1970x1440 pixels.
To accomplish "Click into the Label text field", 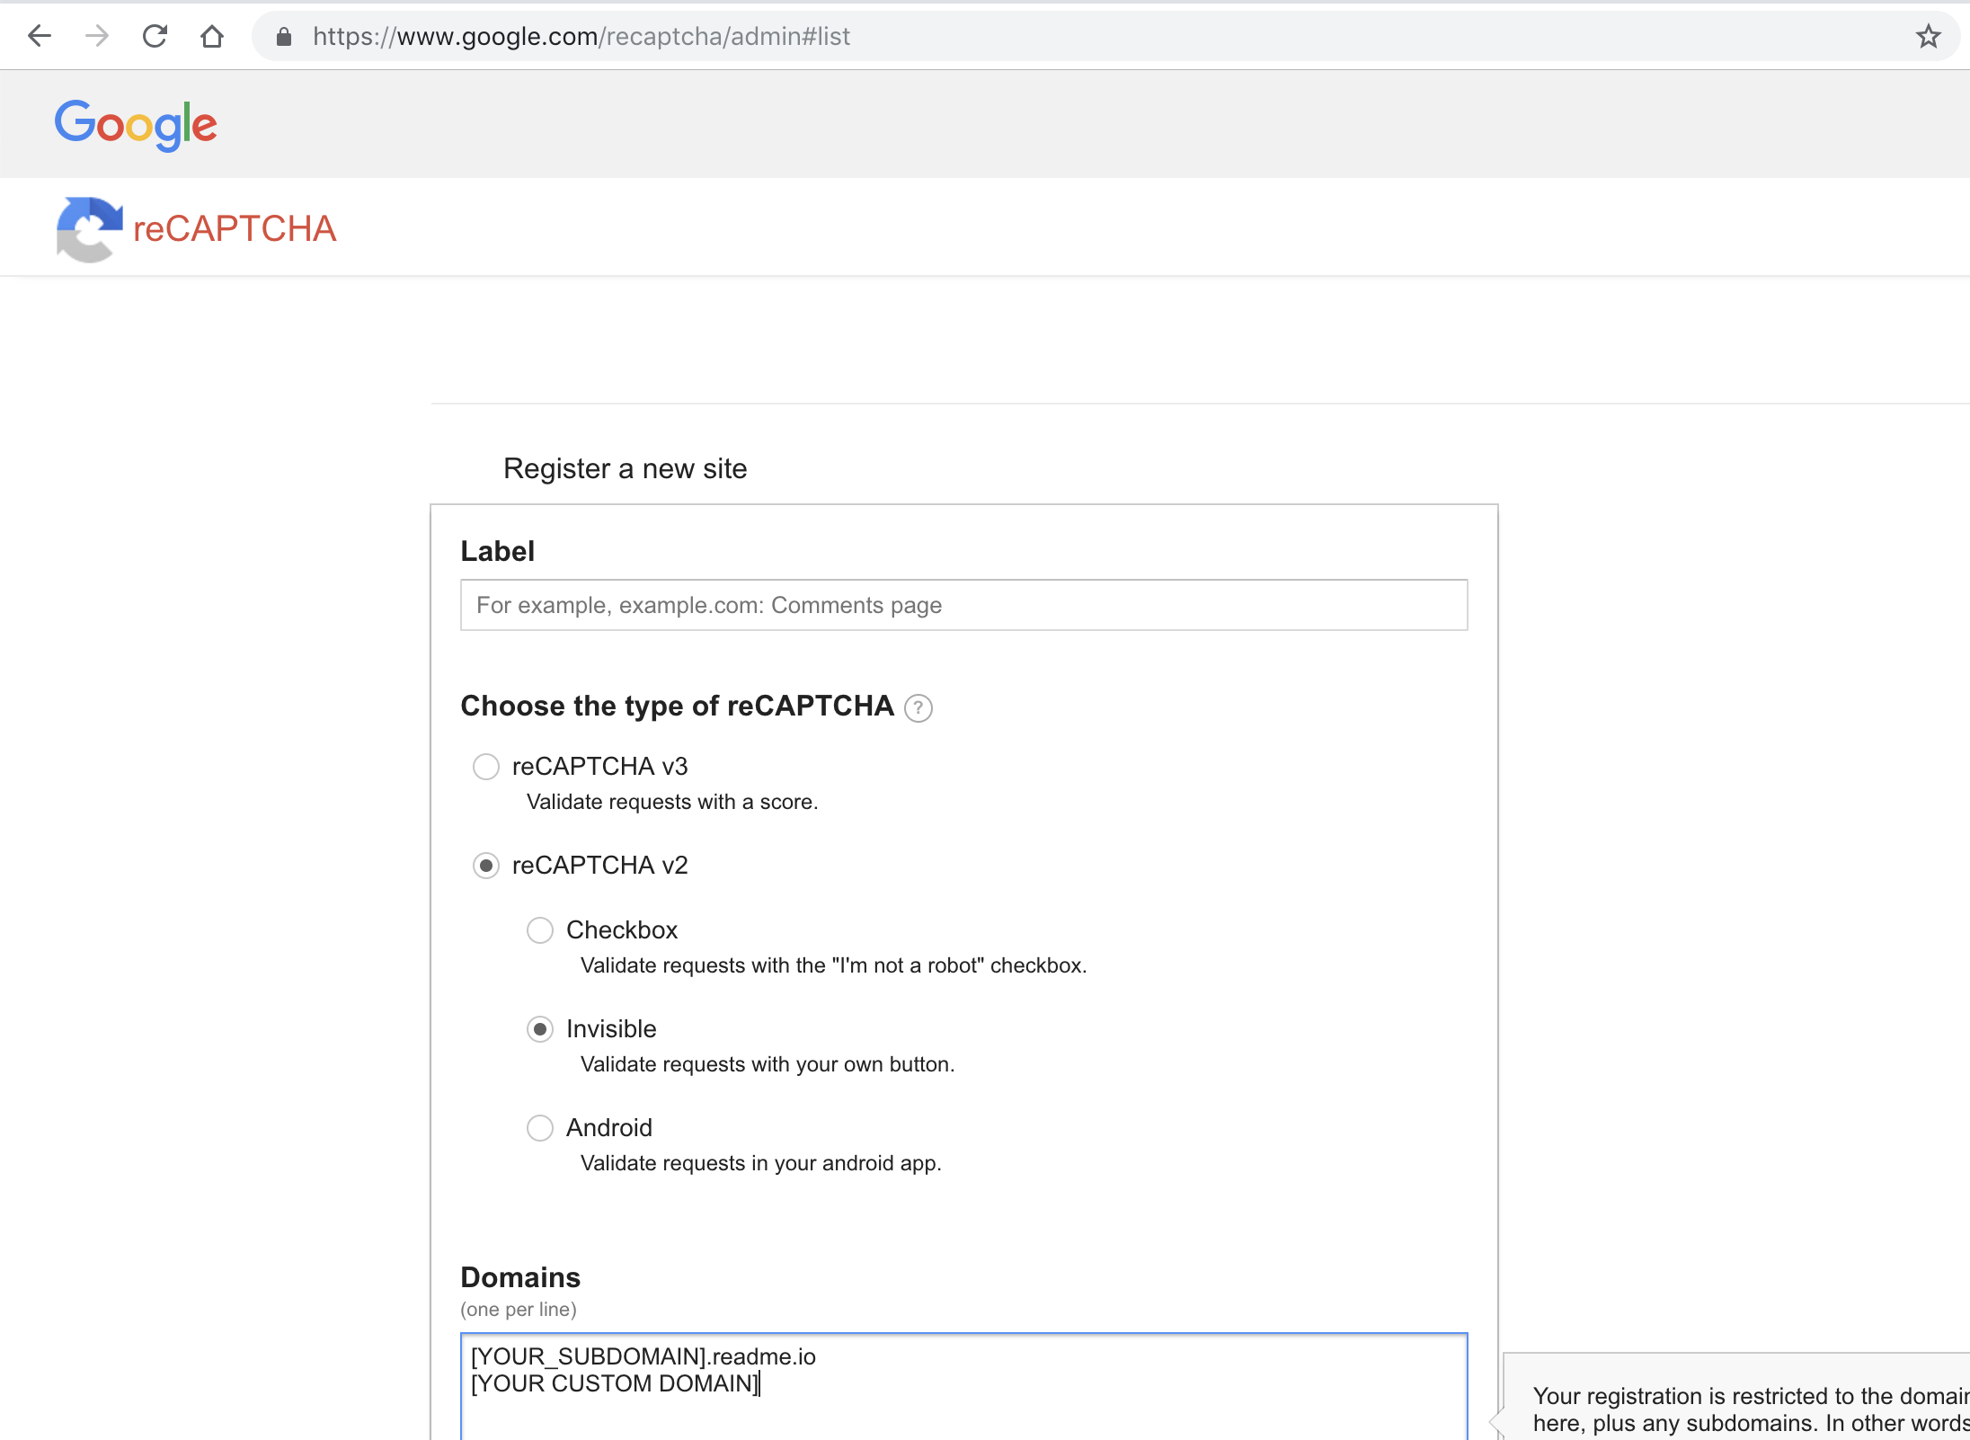I will pos(963,605).
